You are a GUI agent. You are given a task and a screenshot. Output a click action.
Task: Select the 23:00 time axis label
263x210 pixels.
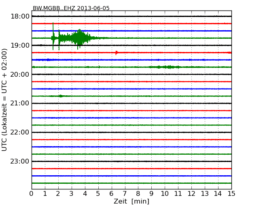click(20, 161)
